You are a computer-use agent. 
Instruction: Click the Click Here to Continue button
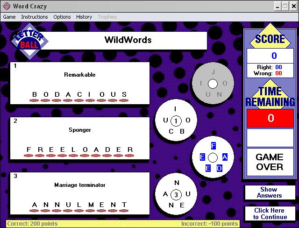coord(270,214)
